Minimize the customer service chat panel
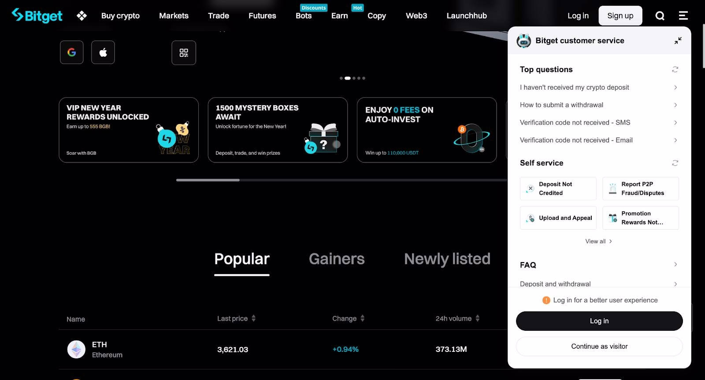 pos(678,40)
